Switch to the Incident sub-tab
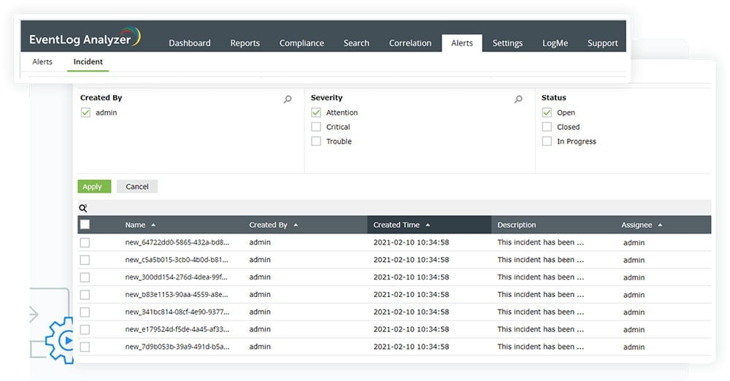Image resolution: width=730 pixels, height=381 pixels. (x=88, y=61)
